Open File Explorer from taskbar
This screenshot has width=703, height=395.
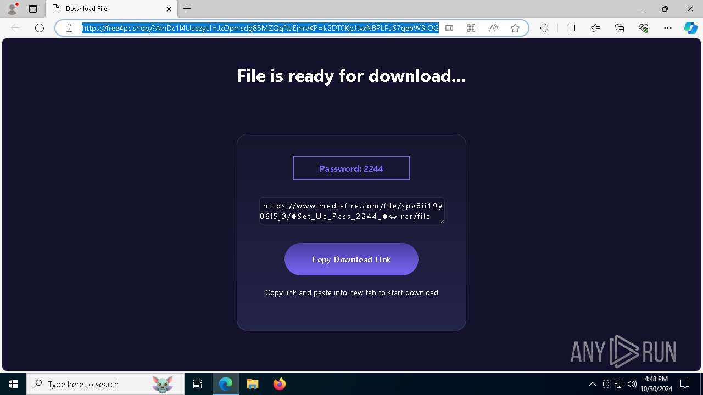252,384
